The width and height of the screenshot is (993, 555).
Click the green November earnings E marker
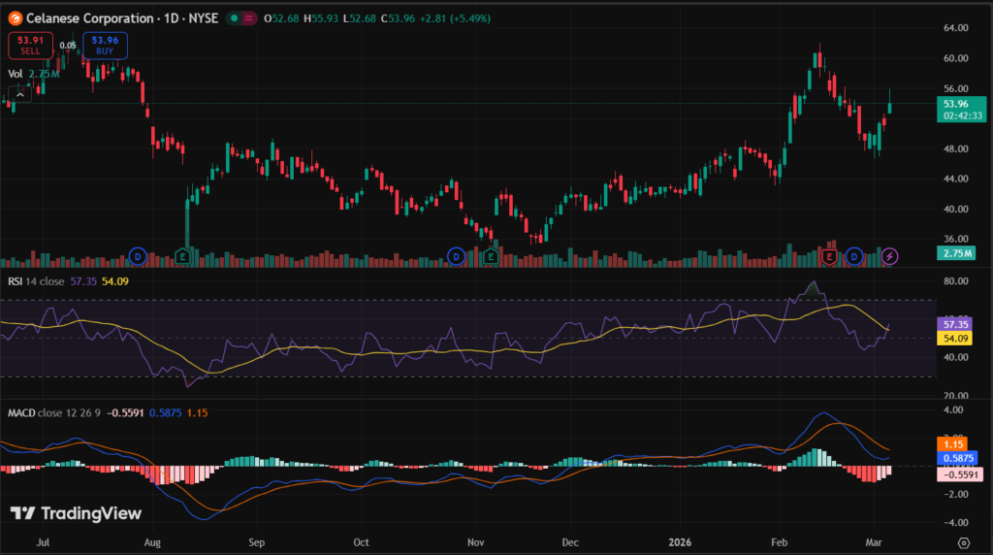pos(491,256)
